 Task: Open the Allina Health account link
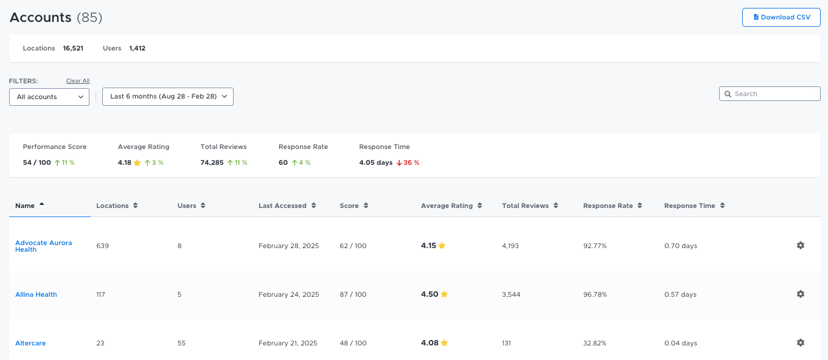point(36,294)
